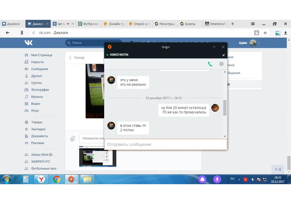Click the picture icon next to downloads
Image resolution: width=291 pixels, height=204 pixels.
tap(278, 33)
